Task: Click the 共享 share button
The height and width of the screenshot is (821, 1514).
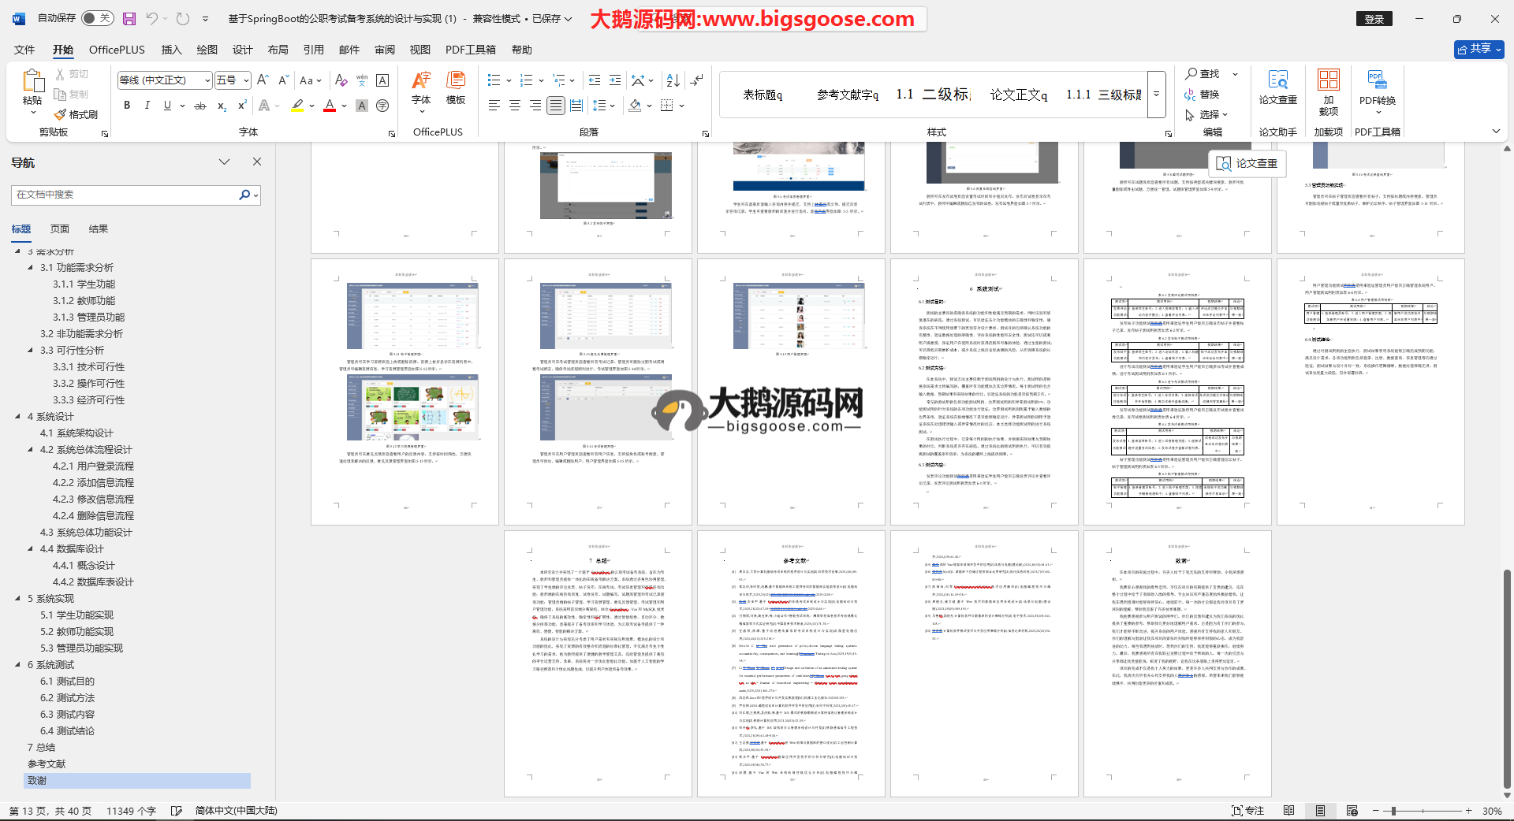Action: coord(1479,49)
